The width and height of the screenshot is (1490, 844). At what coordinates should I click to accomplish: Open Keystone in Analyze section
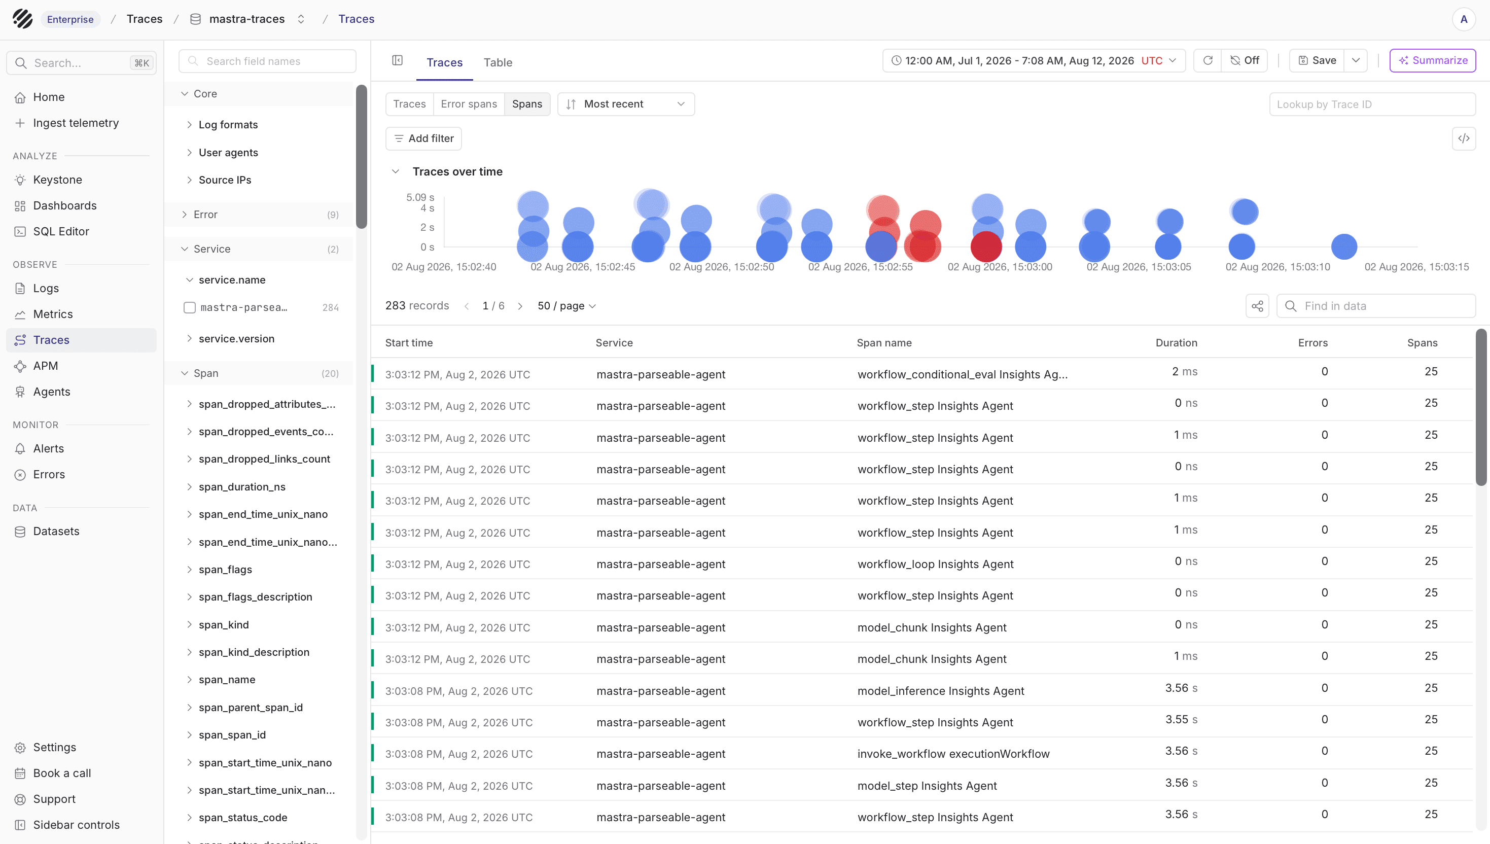81,180
